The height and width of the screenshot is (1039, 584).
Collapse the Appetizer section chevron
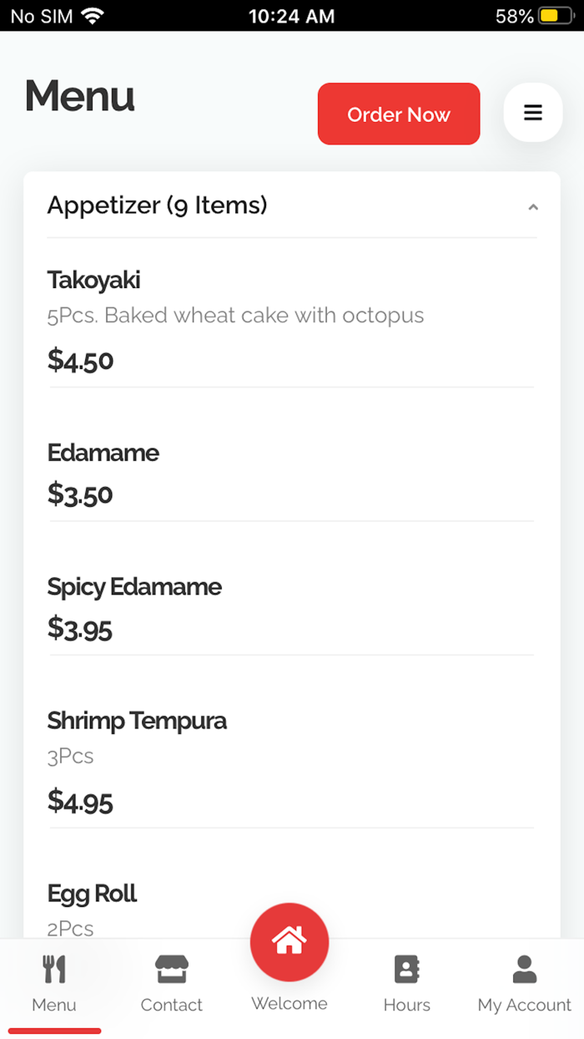point(533,207)
